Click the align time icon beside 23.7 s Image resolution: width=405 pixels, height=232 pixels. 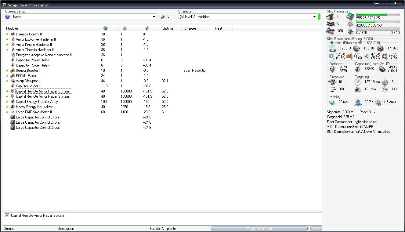358,102
